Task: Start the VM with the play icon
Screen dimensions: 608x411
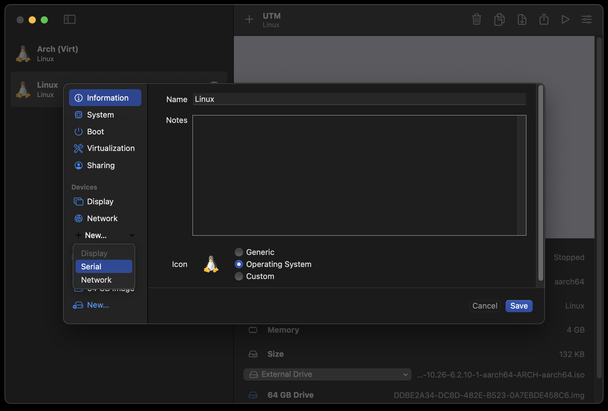Action: pos(565,20)
